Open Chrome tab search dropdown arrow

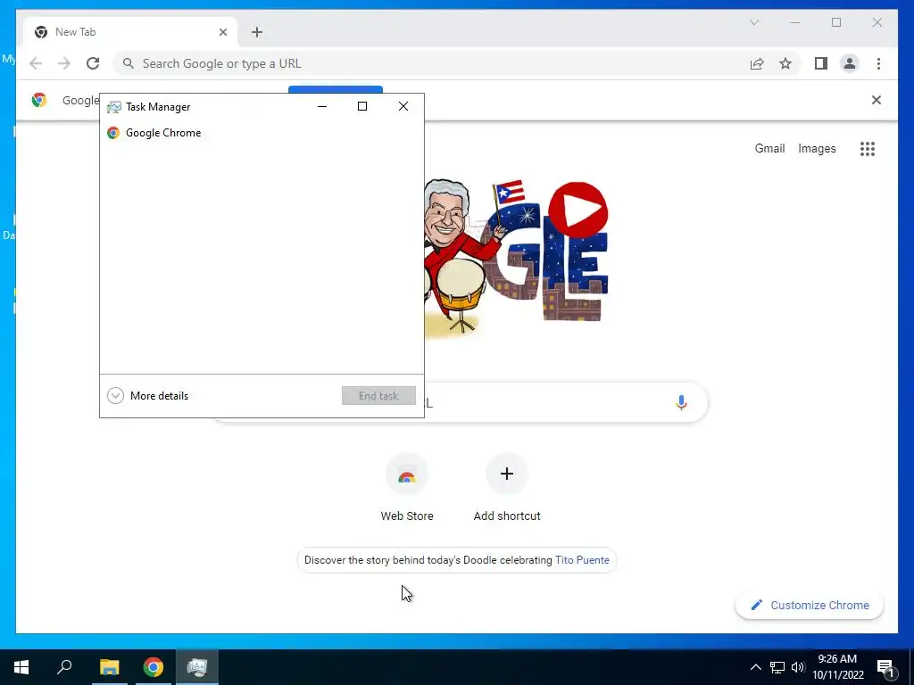pyautogui.click(x=754, y=22)
